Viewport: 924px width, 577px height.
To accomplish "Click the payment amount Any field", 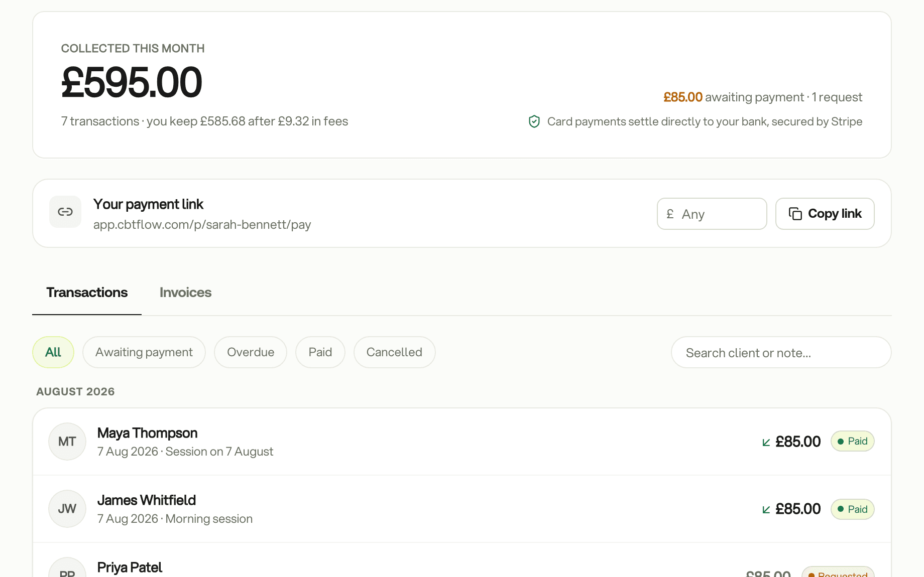I will click(x=712, y=214).
